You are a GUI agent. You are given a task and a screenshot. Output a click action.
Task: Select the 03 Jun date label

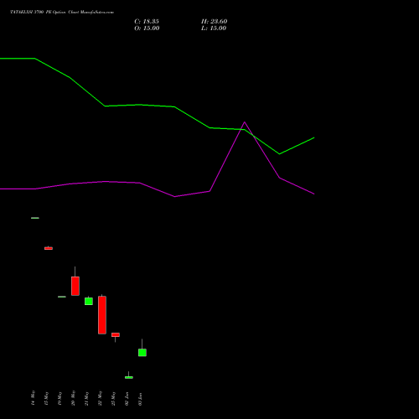(x=140, y=399)
